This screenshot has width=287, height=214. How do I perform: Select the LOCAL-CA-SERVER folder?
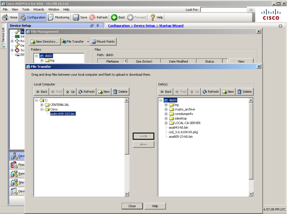187,123
